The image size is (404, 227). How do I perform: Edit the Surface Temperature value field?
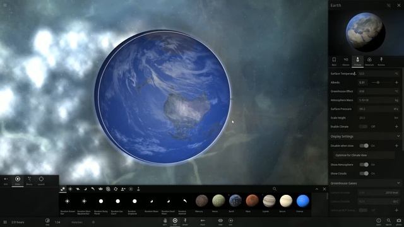pyautogui.click(x=378, y=74)
